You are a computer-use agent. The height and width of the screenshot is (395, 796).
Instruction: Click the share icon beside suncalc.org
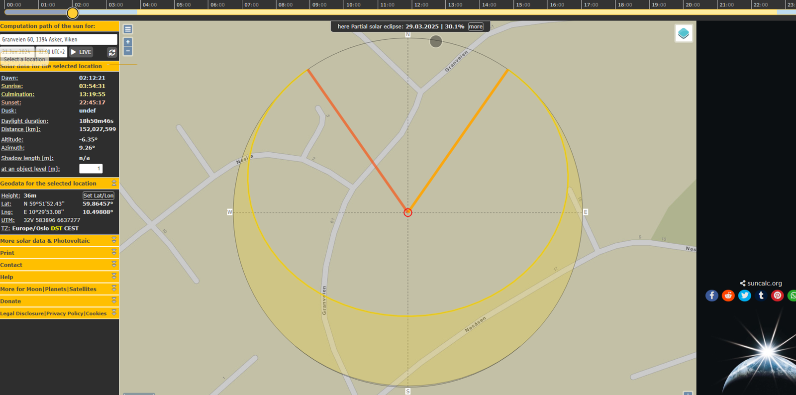pyautogui.click(x=743, y=283)
